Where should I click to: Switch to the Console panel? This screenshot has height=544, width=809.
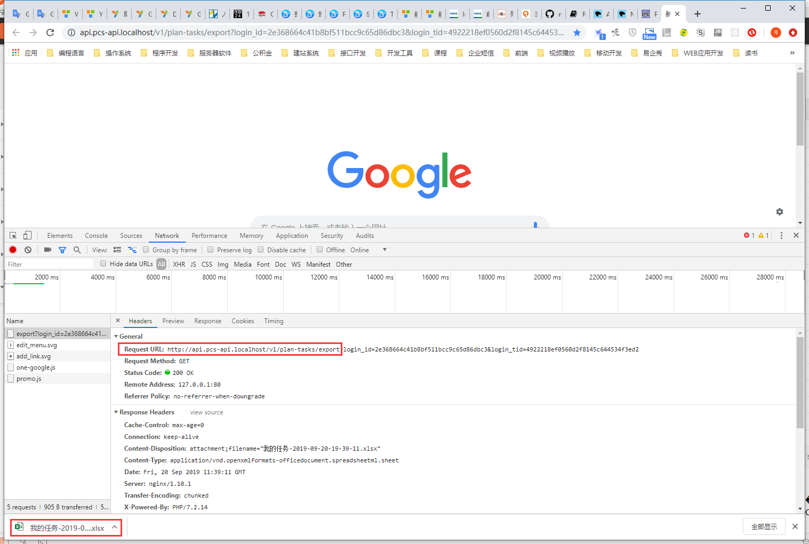pos(97,236)
